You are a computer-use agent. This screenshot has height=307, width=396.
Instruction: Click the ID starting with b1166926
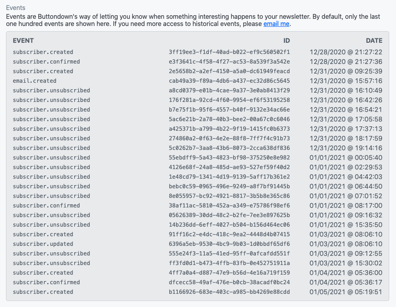click(x=229, y=292)
